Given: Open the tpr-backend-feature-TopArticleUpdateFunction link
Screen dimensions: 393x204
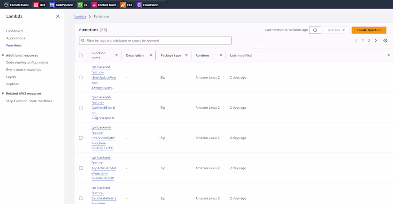Looking at the screenshot, I should tap(104, 168).
